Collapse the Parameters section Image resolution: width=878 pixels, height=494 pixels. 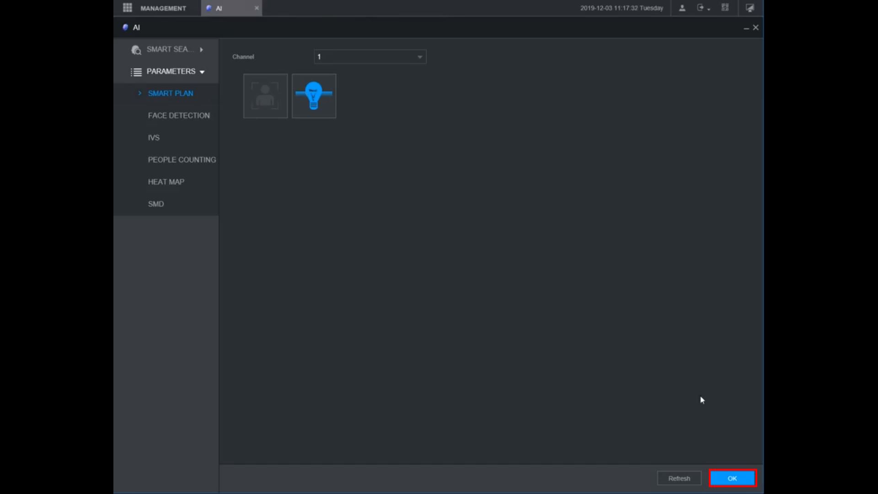coord(202,72)
